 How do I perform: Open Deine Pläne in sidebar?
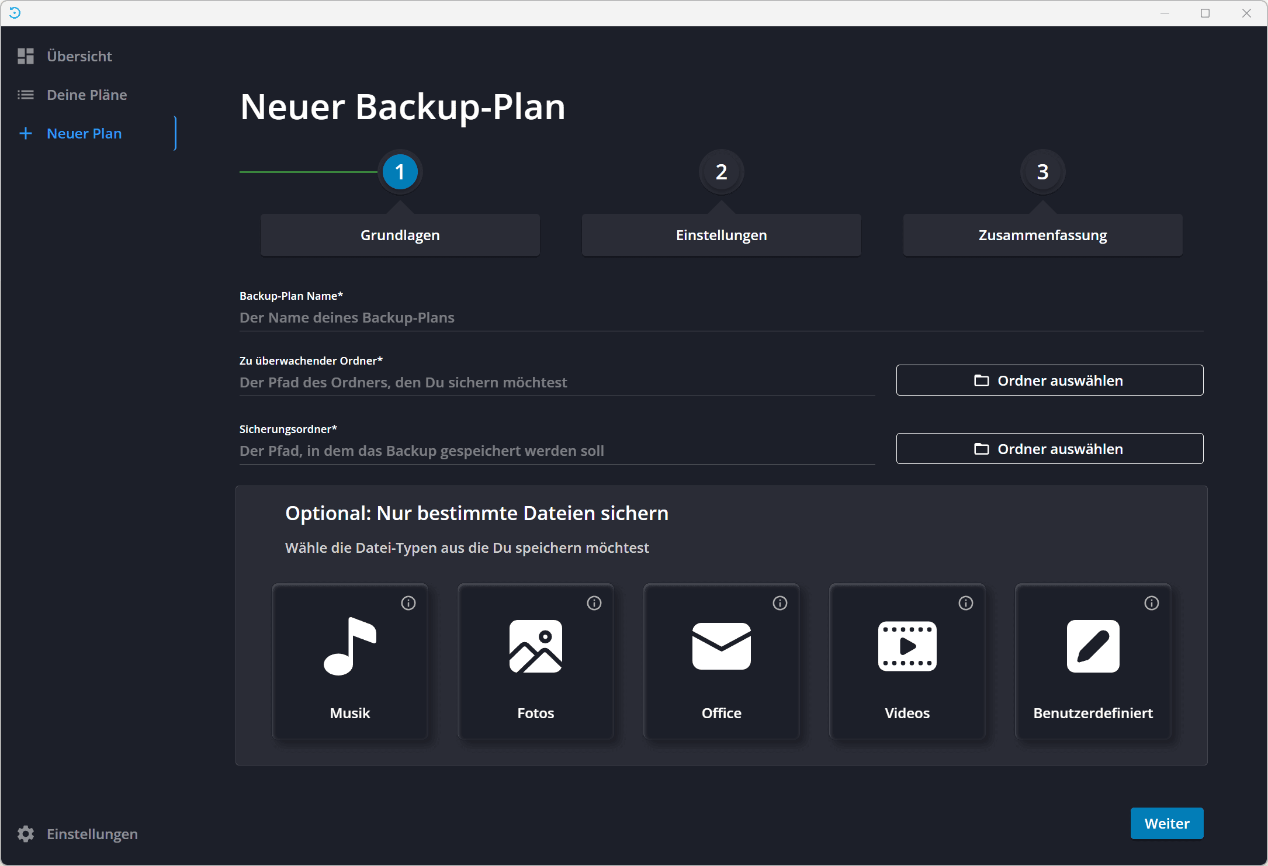pyautogui.click(x=86, y=95)
